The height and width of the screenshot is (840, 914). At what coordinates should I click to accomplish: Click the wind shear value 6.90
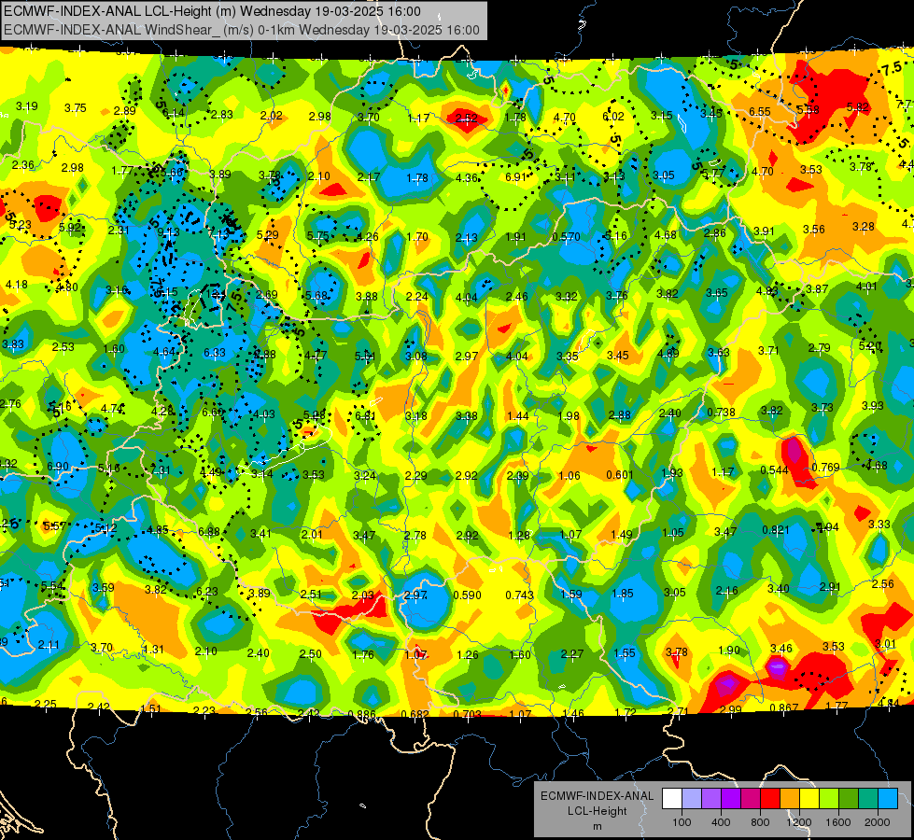pyautogui.click(x=58, y=467)
